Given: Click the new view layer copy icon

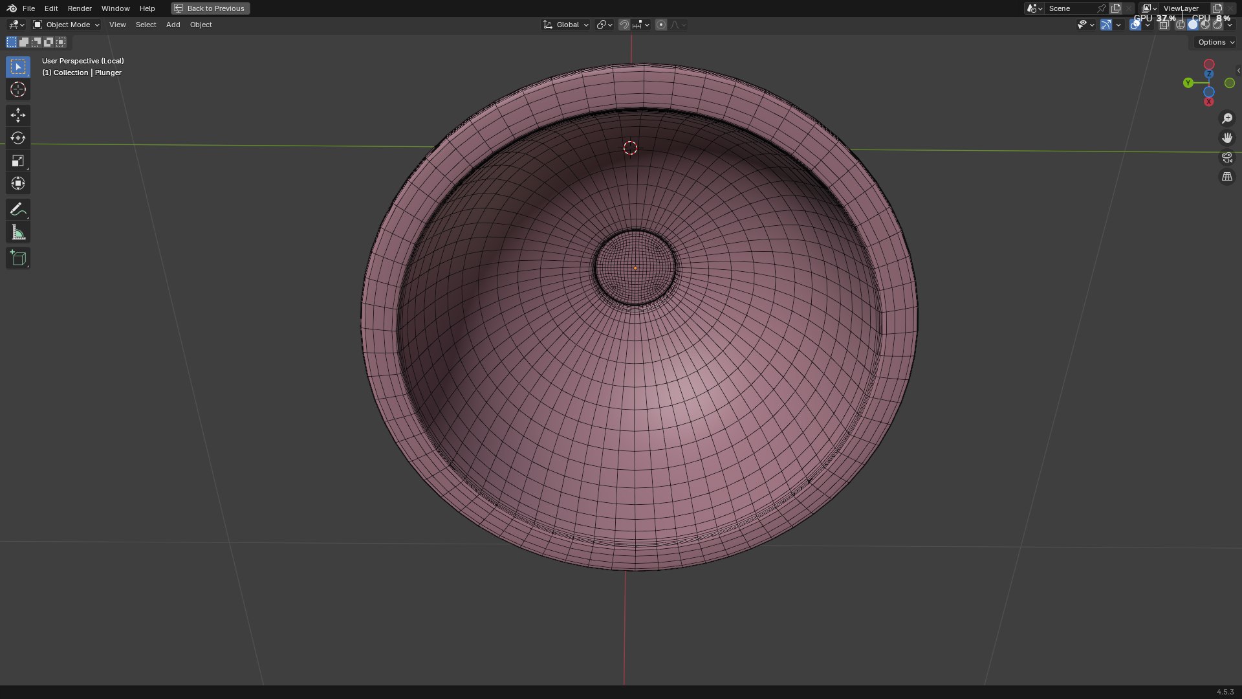Looking at the screenshot, I should coord(1217,8).
